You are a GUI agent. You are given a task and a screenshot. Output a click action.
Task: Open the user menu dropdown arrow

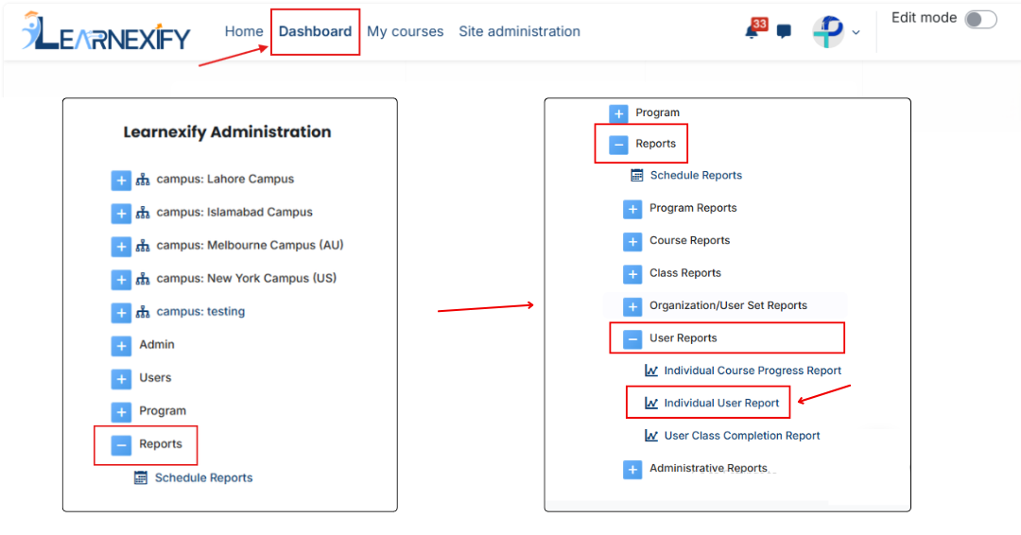[856, 32]
